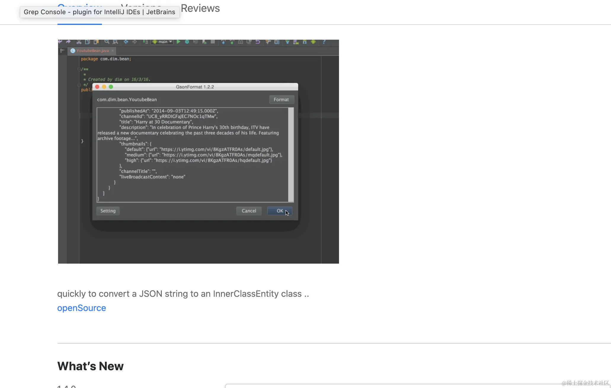Open Setting in the GsonFormat dialog
611x388 pixels.
tap(108, 211)
